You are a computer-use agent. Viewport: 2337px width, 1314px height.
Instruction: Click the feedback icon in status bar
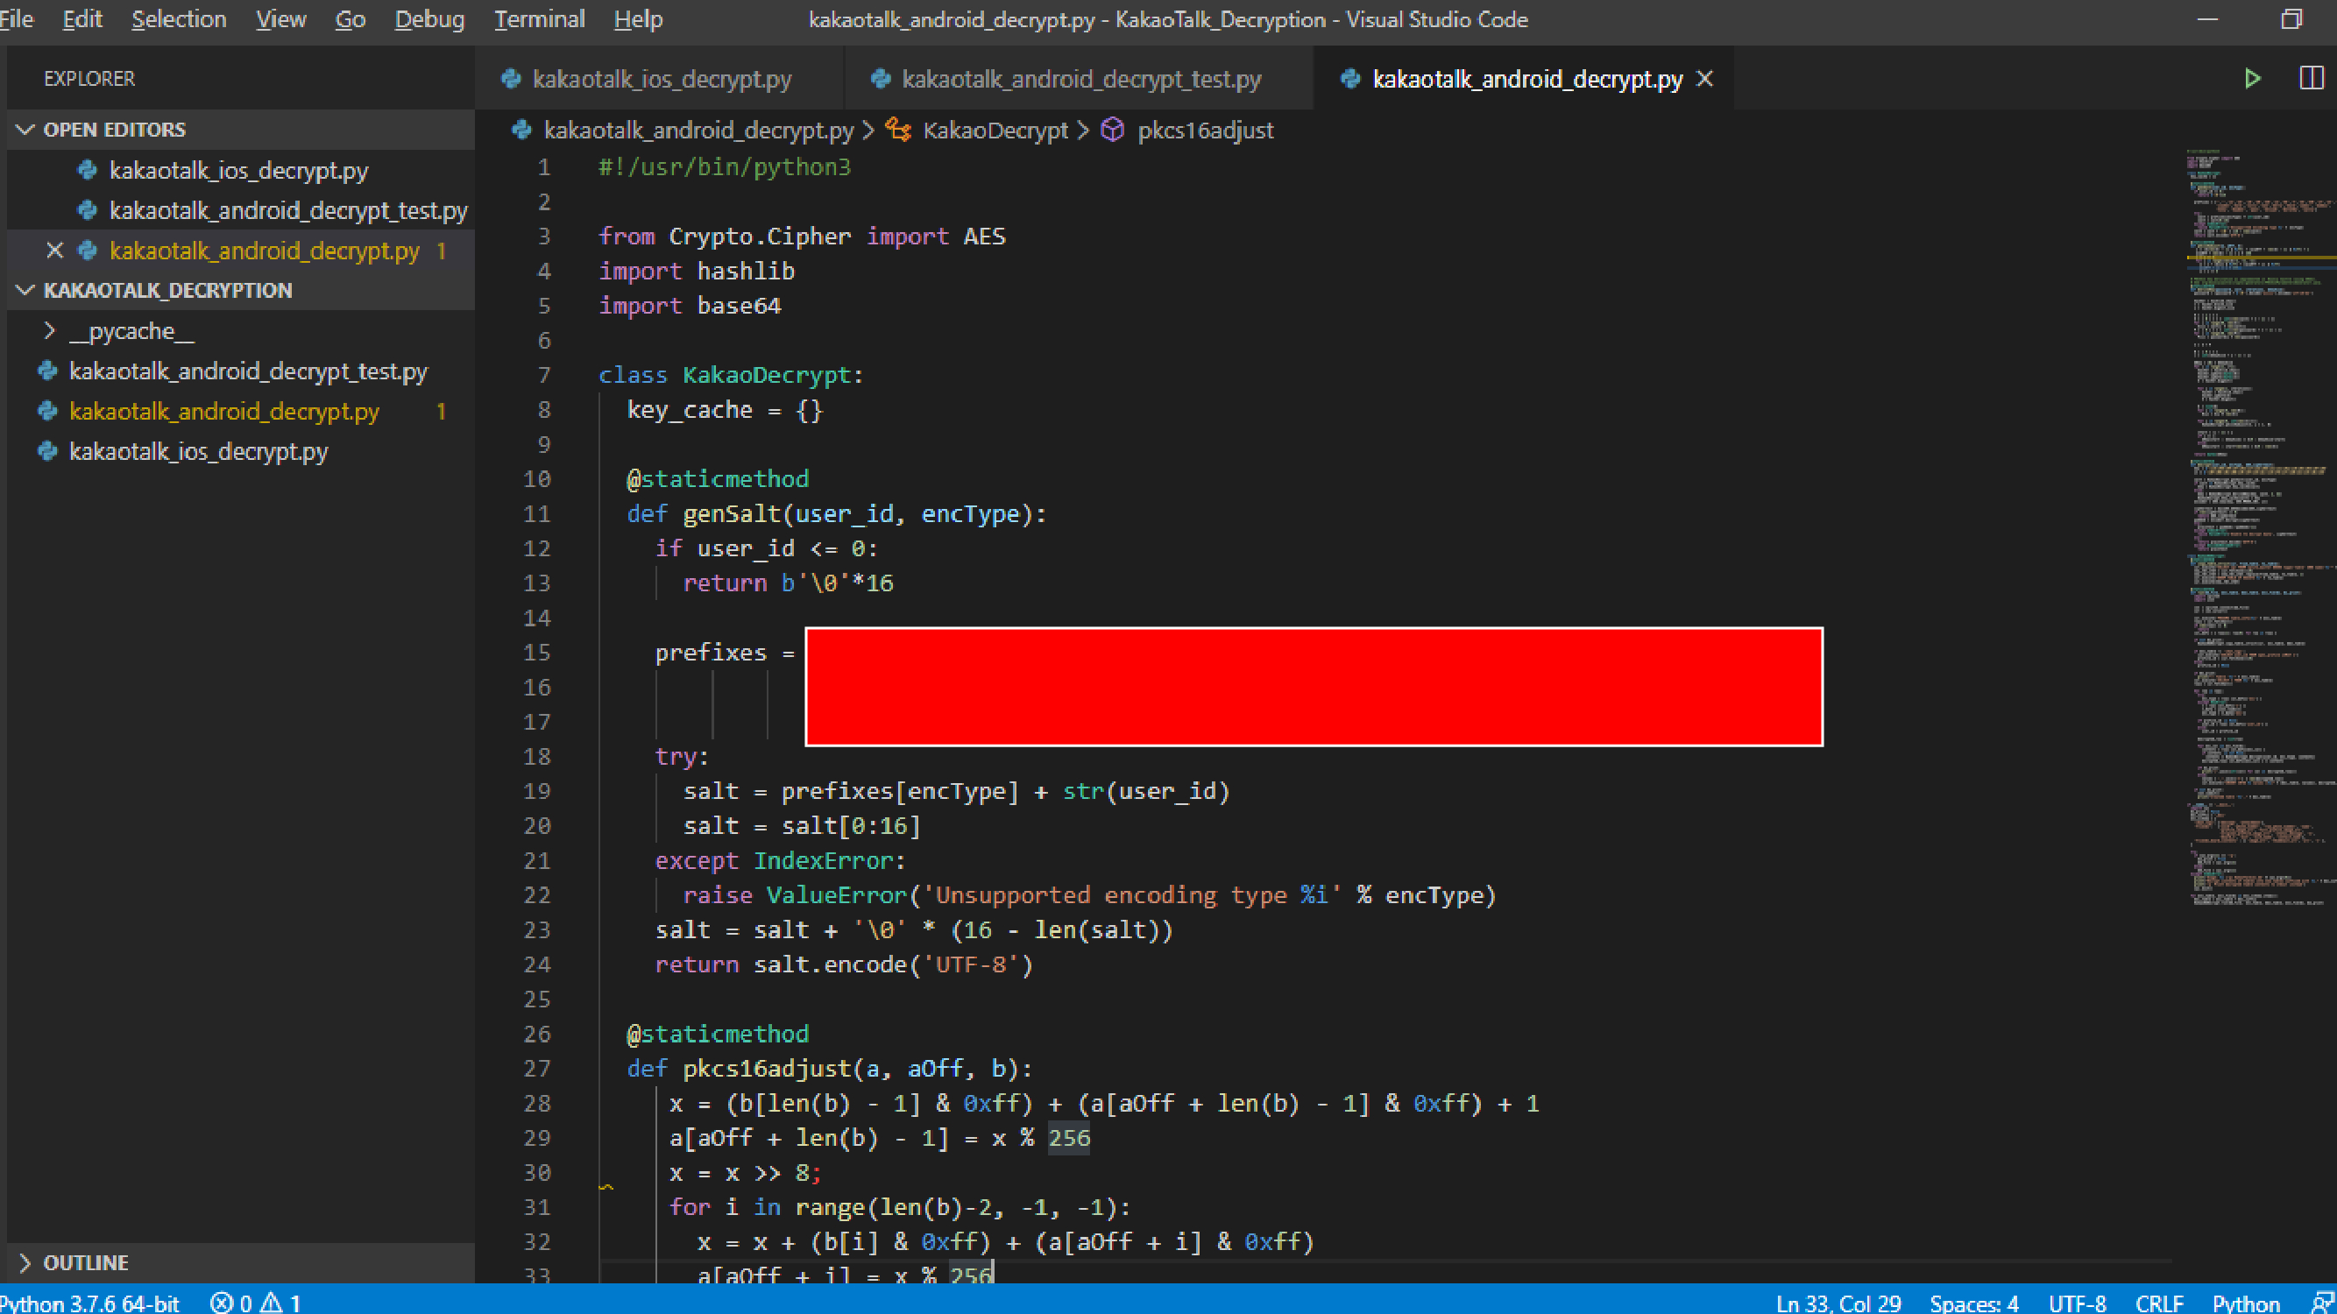click(x=2323, y=1303)
